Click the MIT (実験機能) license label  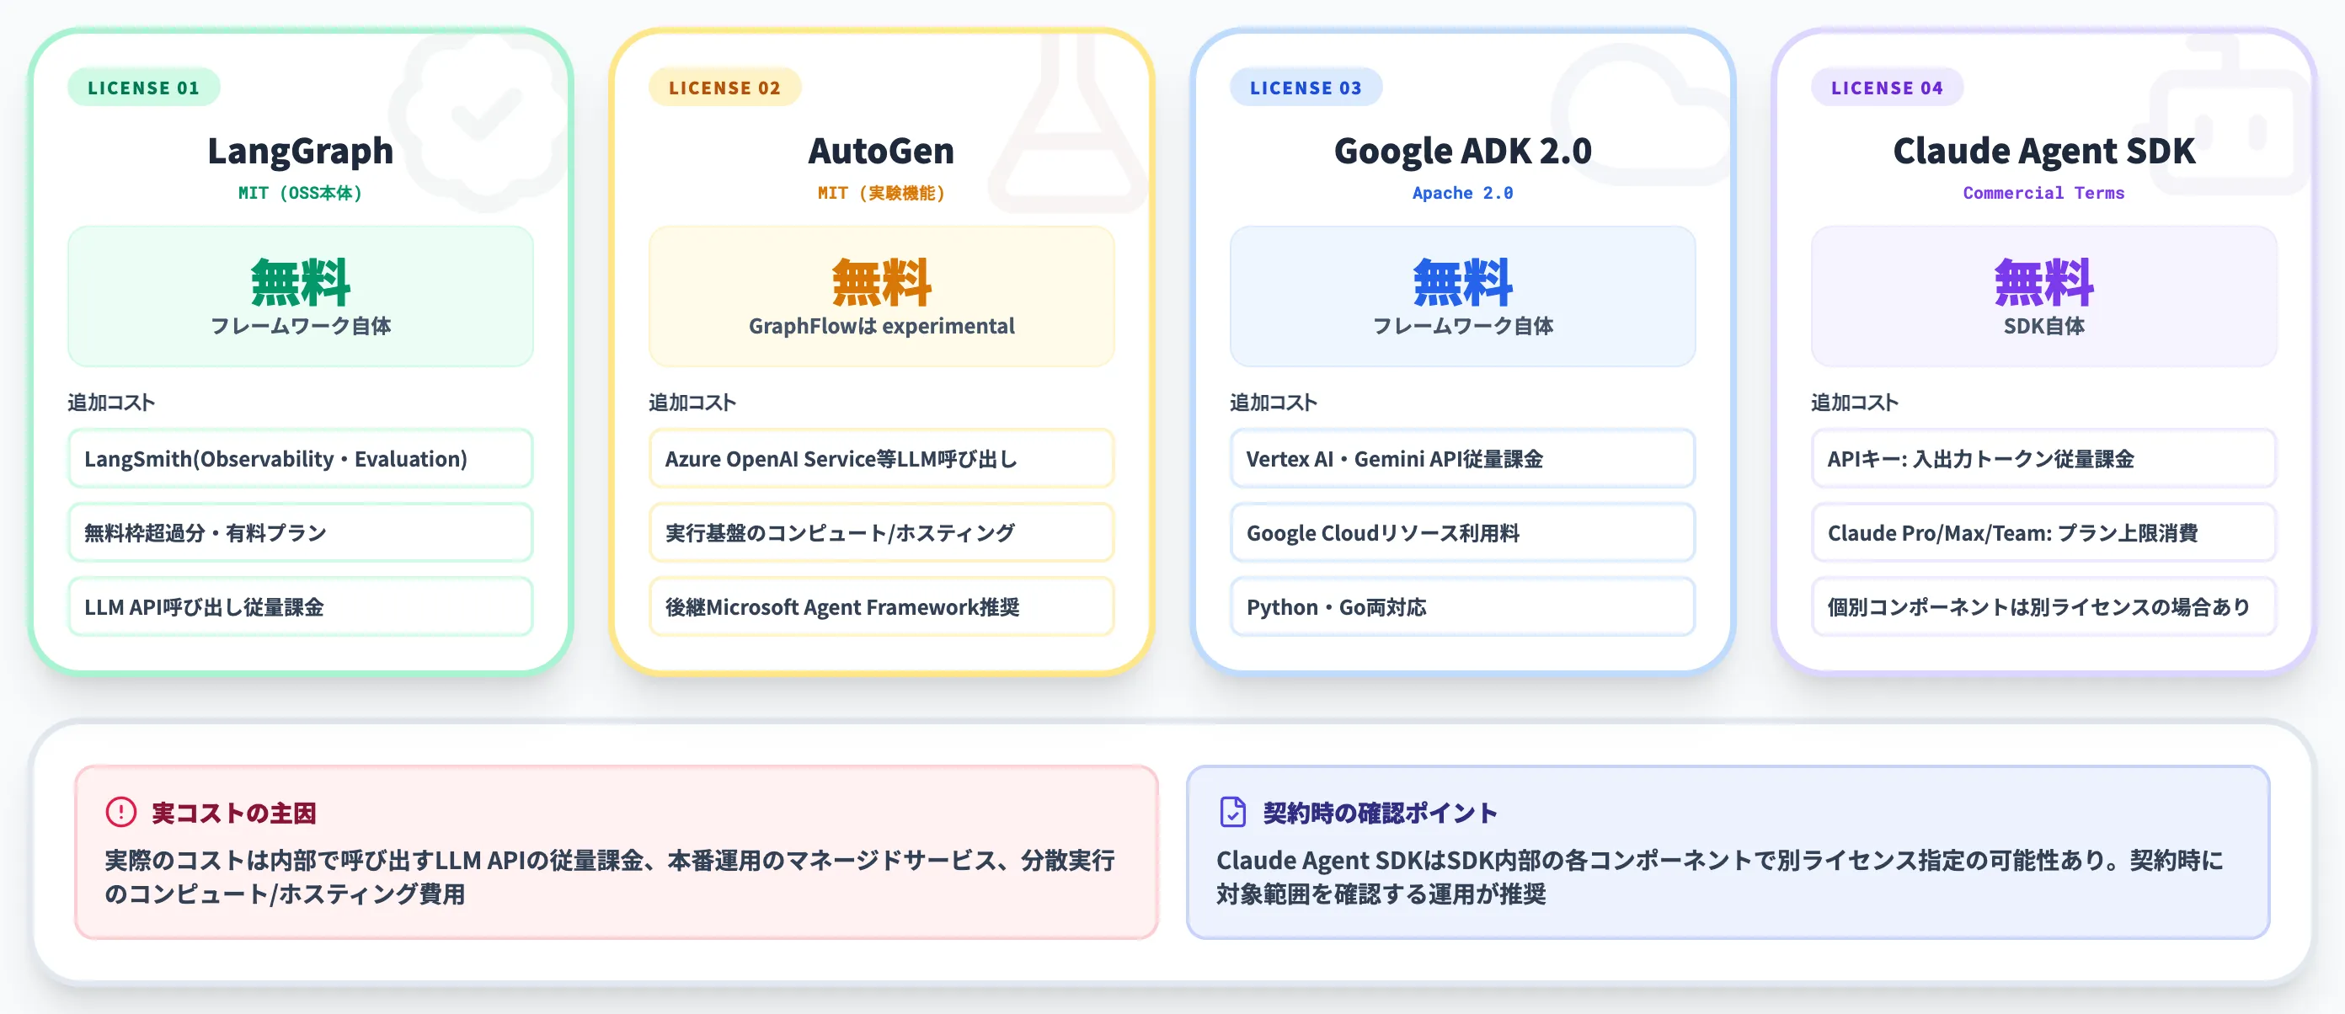coord(881,193)
